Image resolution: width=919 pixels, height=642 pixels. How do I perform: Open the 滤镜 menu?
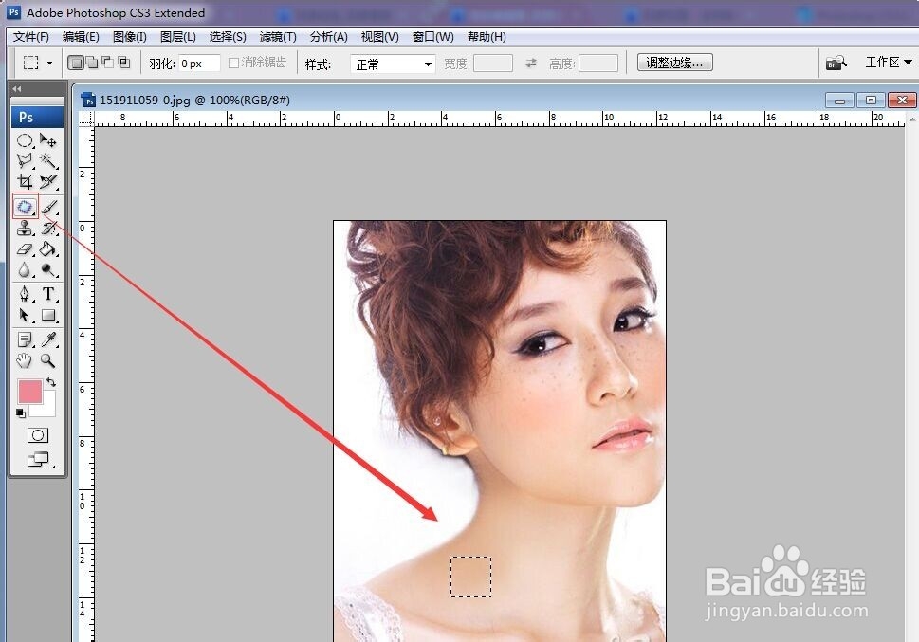pyautogui.click(x=276, y=36)
